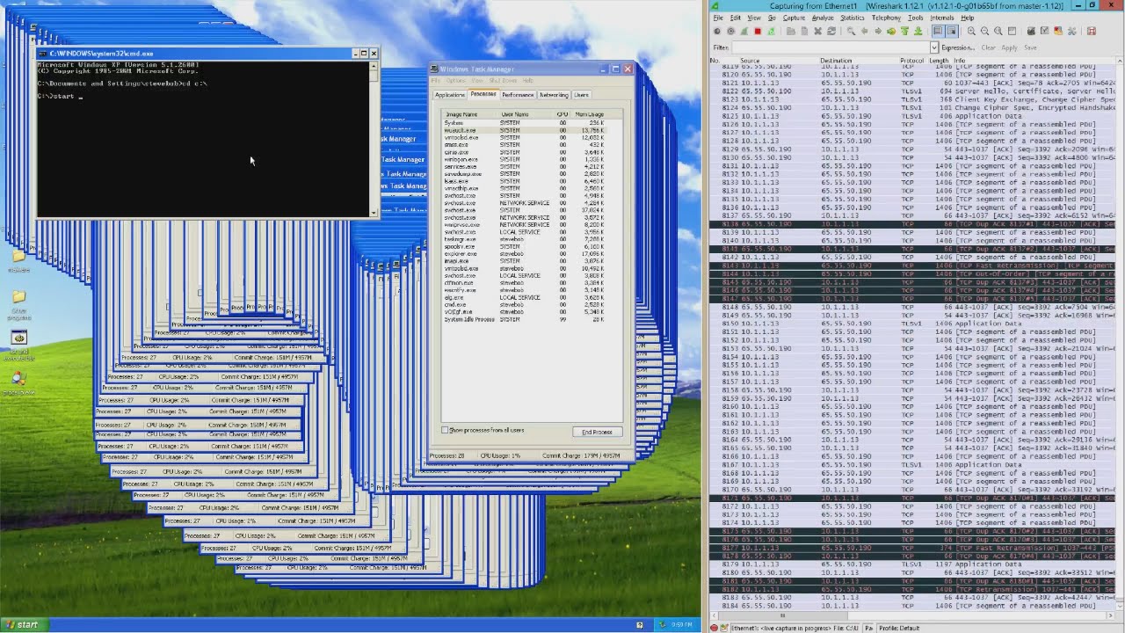Click Wireshark help lifebuoy toolbar icon

(x=1092, y=31)
